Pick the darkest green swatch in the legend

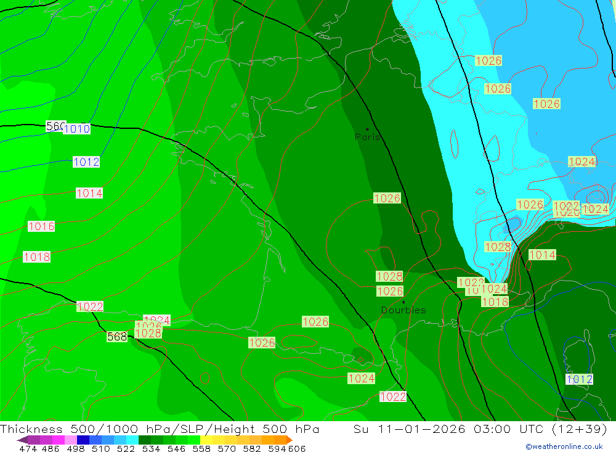coord(145,440)
